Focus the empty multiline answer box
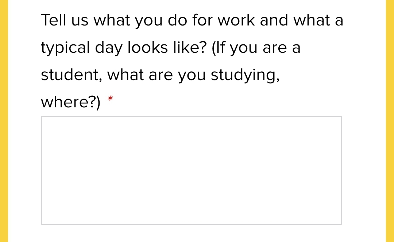The height and width of the screenshot is (242, 394). click(x=192, y=171)
